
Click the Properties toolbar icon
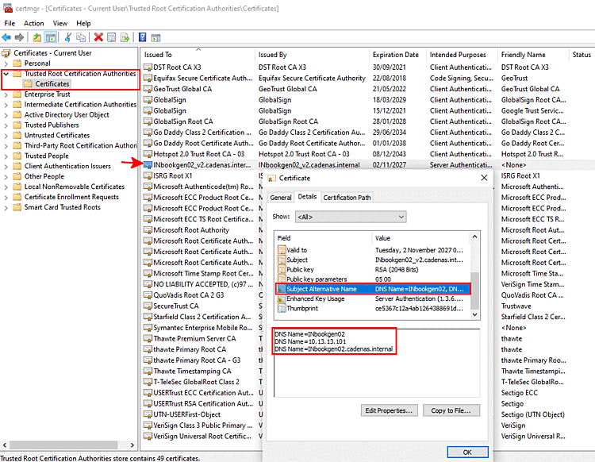click(112, 37)
